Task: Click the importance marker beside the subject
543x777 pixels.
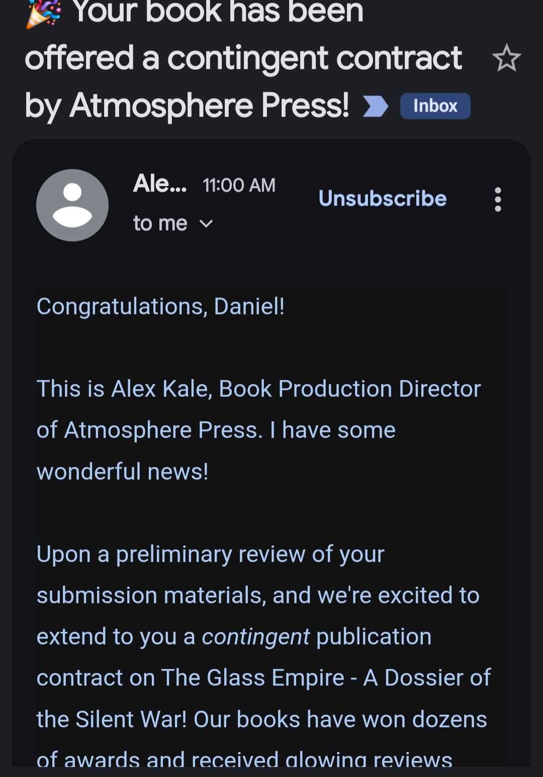Action: tap(376, 106)
